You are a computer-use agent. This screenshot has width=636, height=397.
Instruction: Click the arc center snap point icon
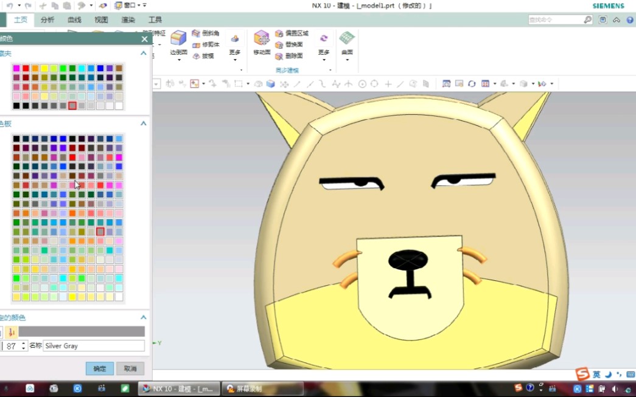pos(362,84)
